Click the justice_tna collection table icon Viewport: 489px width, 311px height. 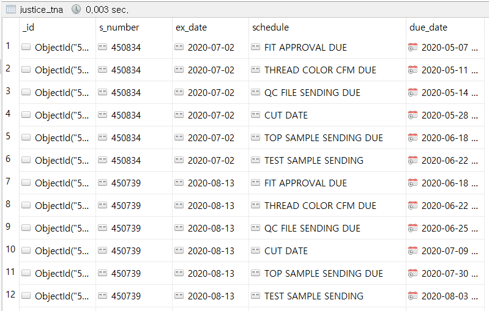coord(10,9)
